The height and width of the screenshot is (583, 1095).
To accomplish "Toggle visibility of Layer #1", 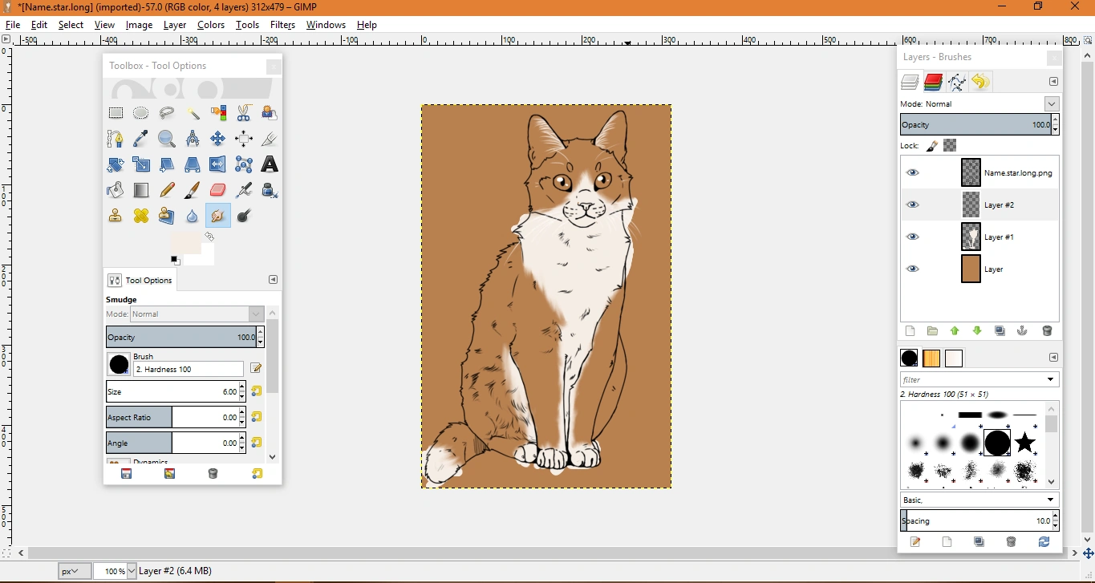I will click(x=912, y=237).
